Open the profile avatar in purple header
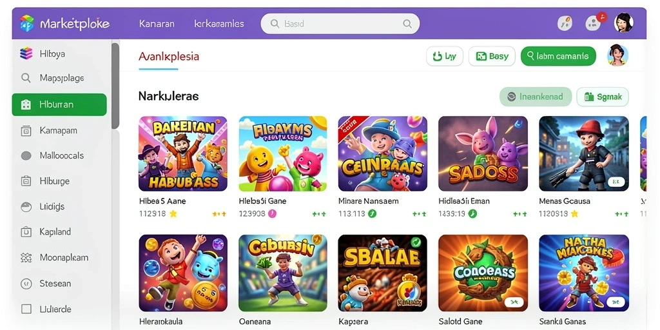This screenshot has width=660, height=330. click(x=623, y=23)
